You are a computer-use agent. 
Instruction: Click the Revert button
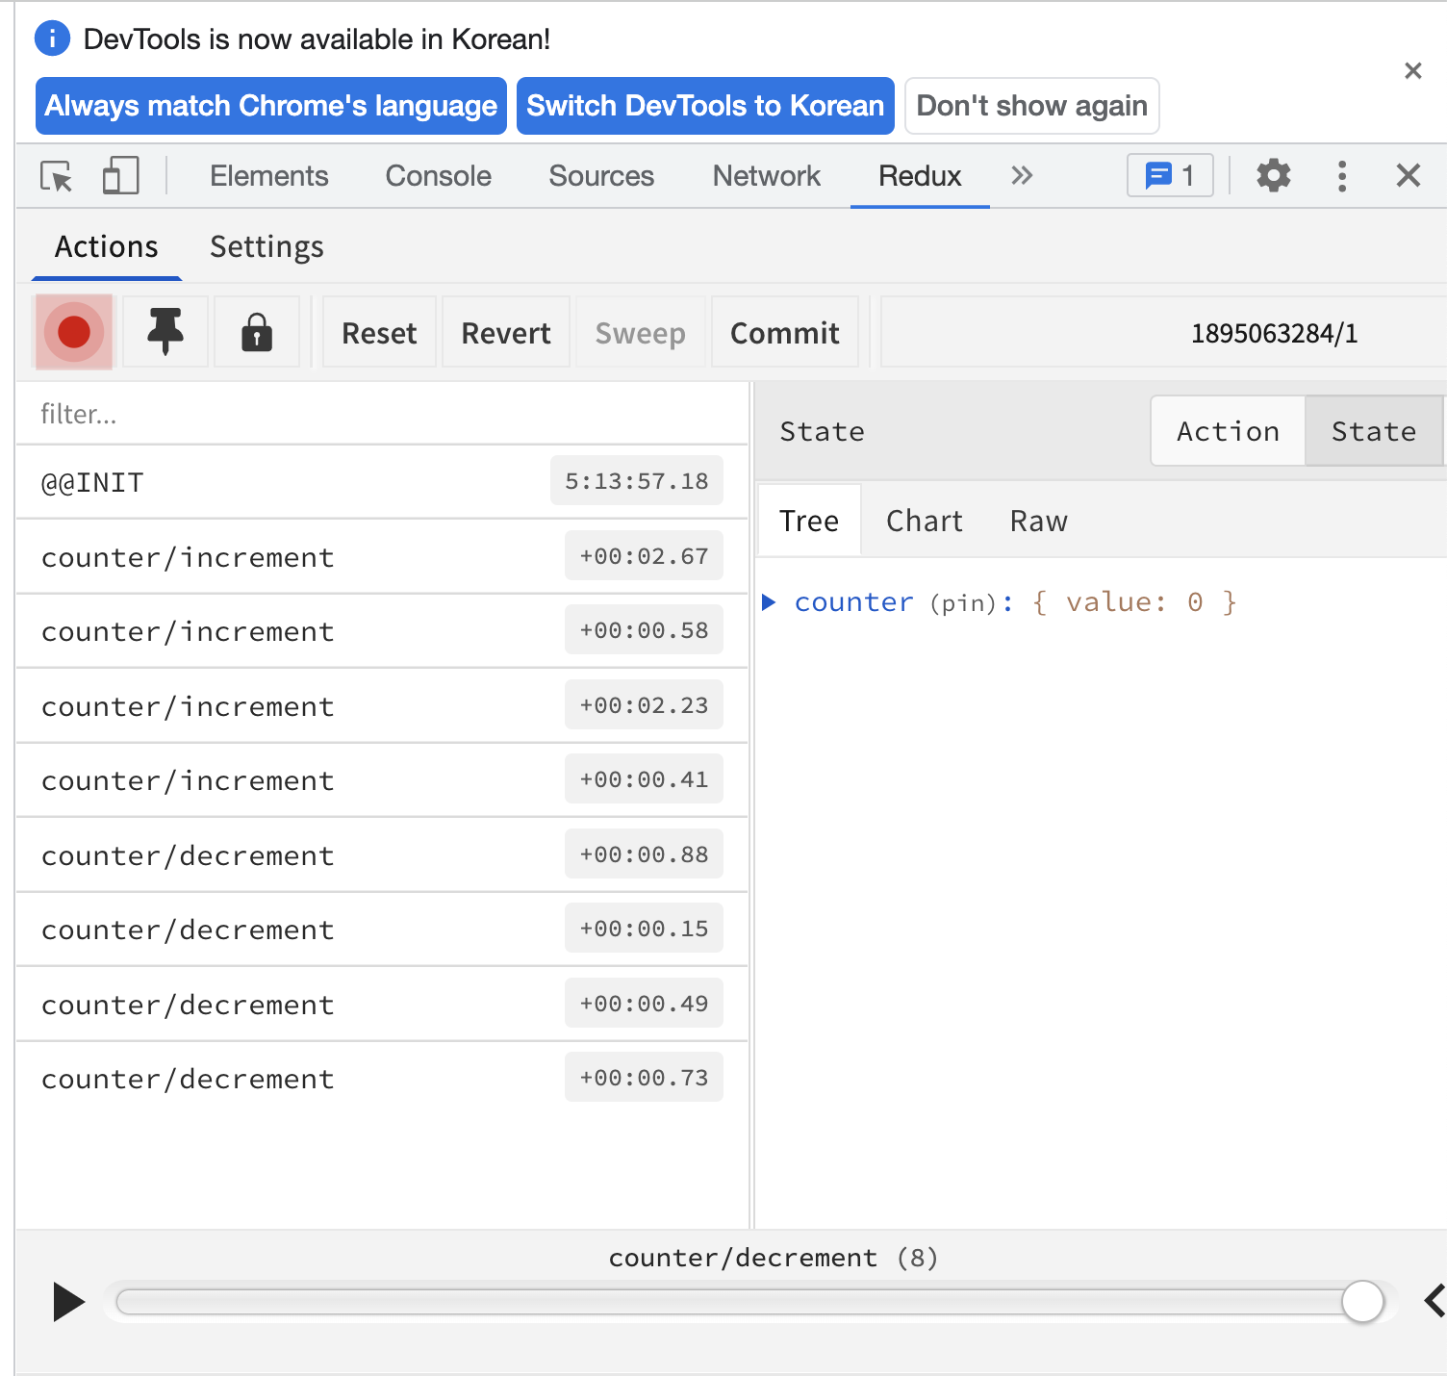(x=506, y=333)
